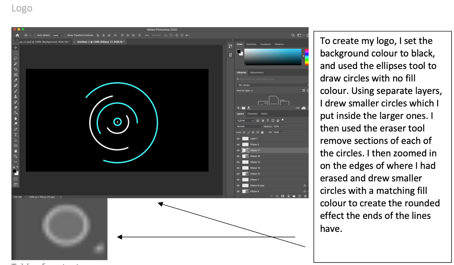The height and width of the screenshot is (265, 454).
Task: Switch to the Adjustments tab
Action: point(257,73)
